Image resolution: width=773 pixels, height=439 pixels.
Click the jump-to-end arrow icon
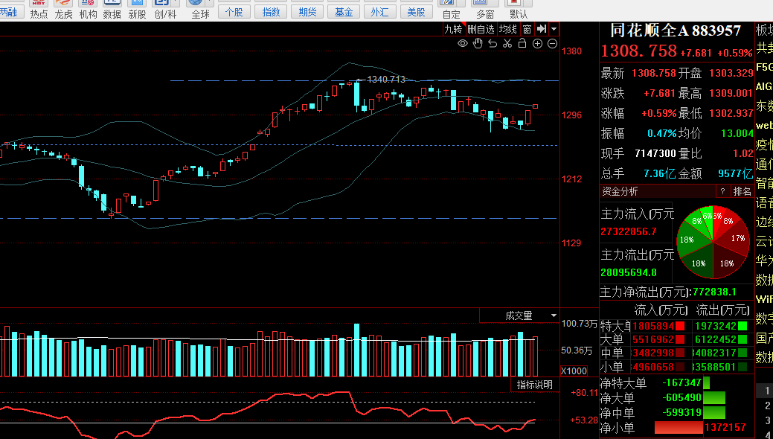(542, 29)
